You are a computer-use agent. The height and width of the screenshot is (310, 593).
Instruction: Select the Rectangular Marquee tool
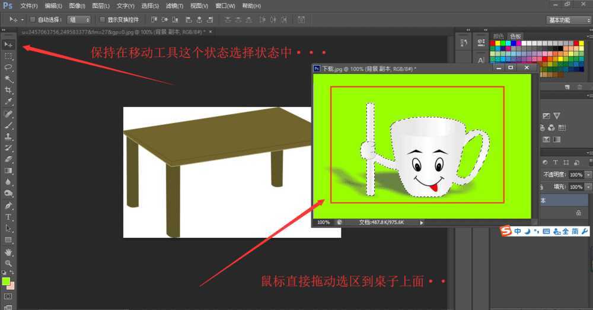point(8,56)
